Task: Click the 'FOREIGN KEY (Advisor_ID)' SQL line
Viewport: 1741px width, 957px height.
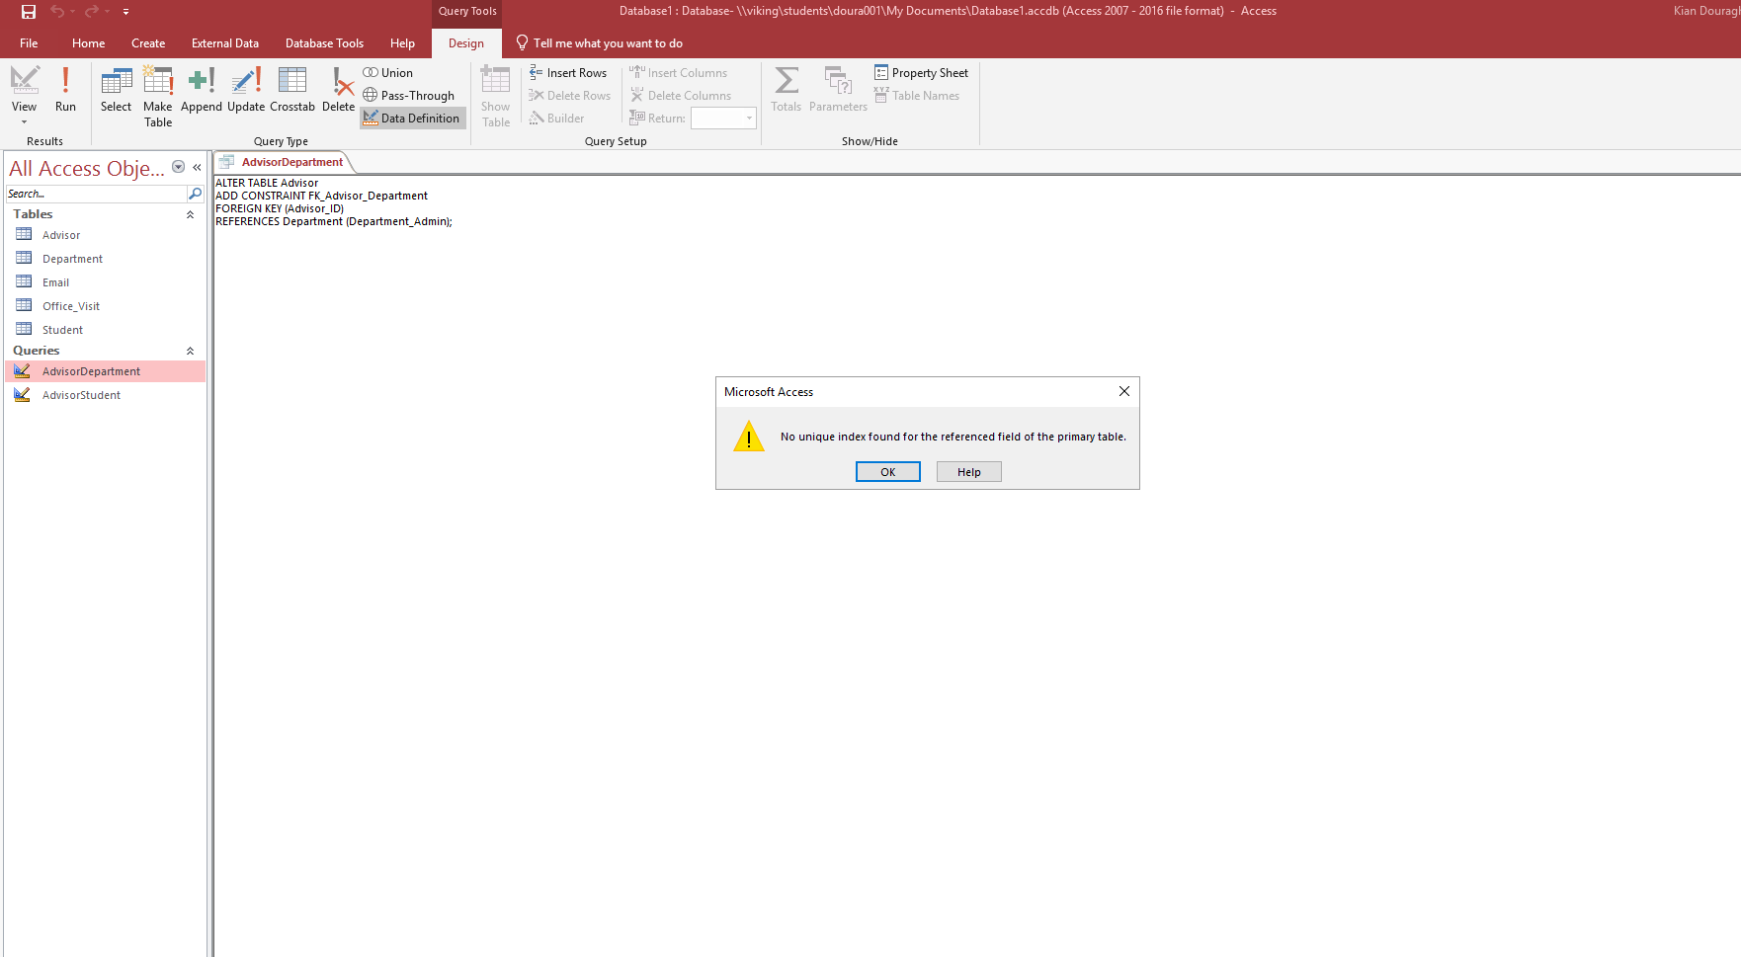Action: 280,208
